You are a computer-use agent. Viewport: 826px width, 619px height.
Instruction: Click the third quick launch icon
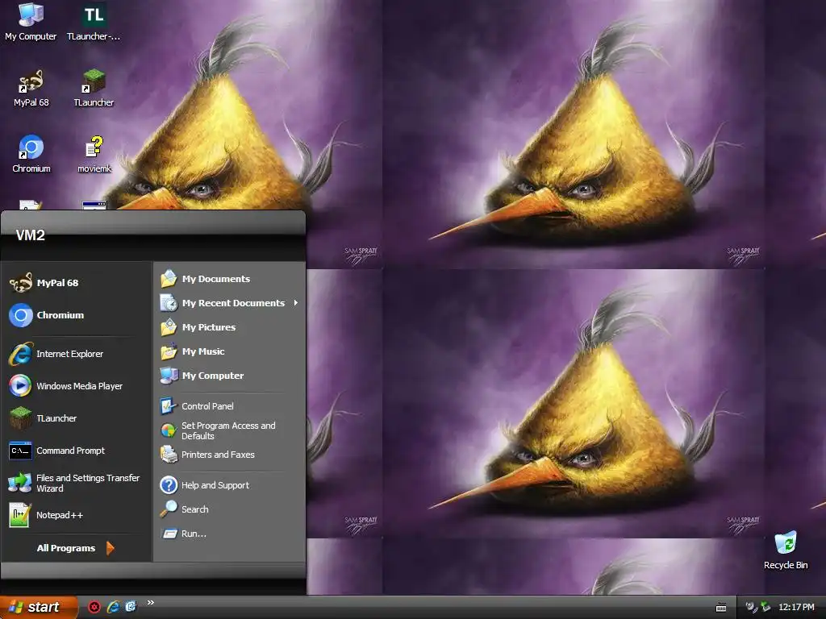click(x=131, y=607)
